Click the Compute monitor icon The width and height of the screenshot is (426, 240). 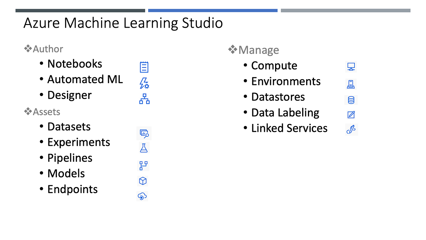click(x=351, y=67)
